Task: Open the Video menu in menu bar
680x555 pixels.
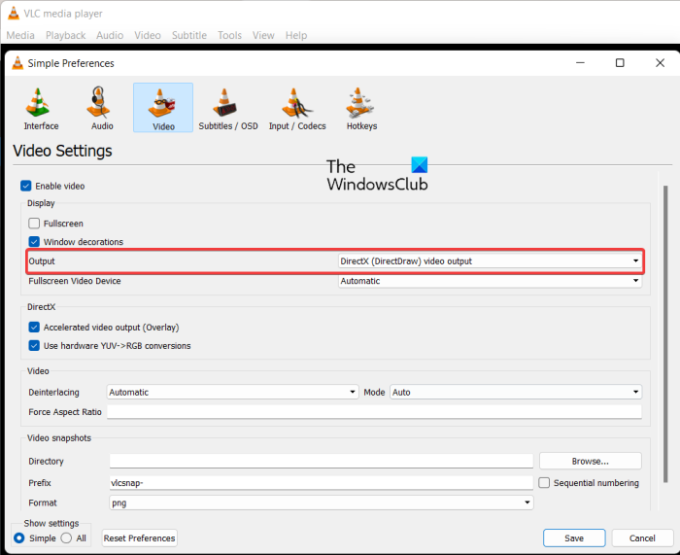Action: [x=148, y=35]
